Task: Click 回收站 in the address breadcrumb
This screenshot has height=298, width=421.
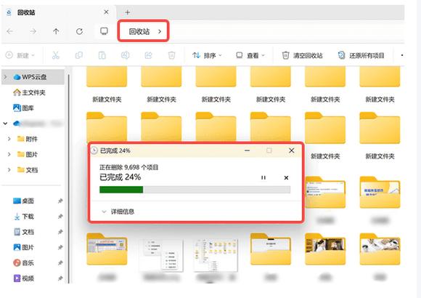Action: [x=139, y=31]
